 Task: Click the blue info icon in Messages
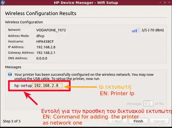tap(10, 74)
